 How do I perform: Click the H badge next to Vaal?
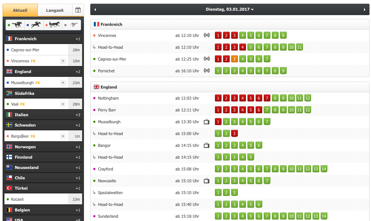(x=63, y=104)
